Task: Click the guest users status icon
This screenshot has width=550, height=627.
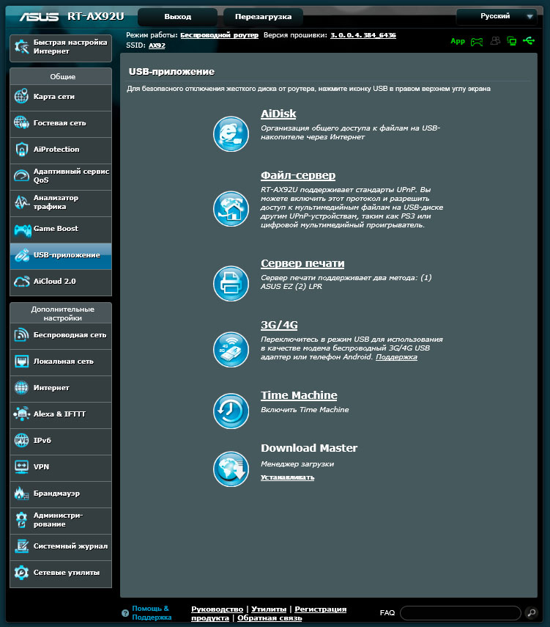Action: pos(495,41)
